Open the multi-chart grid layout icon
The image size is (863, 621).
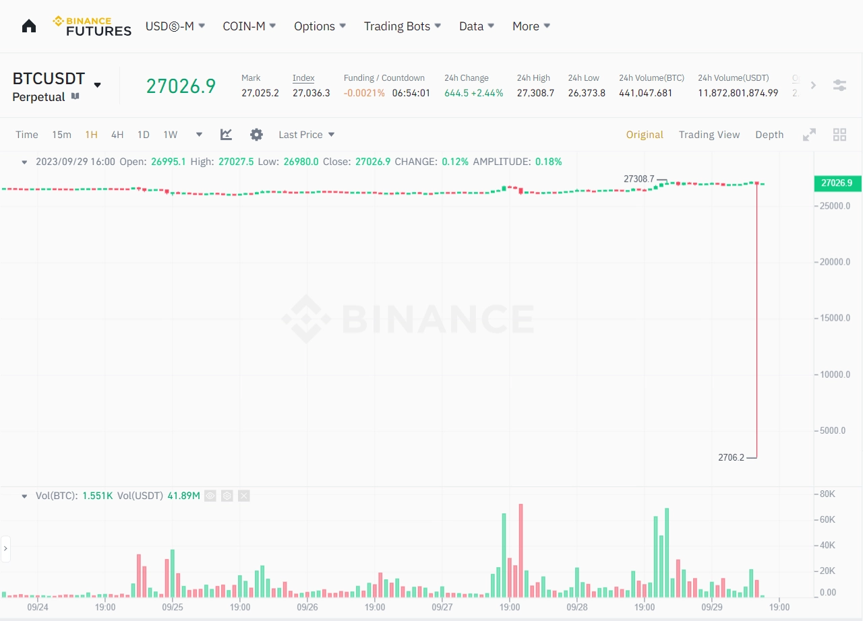coord(839,134)
